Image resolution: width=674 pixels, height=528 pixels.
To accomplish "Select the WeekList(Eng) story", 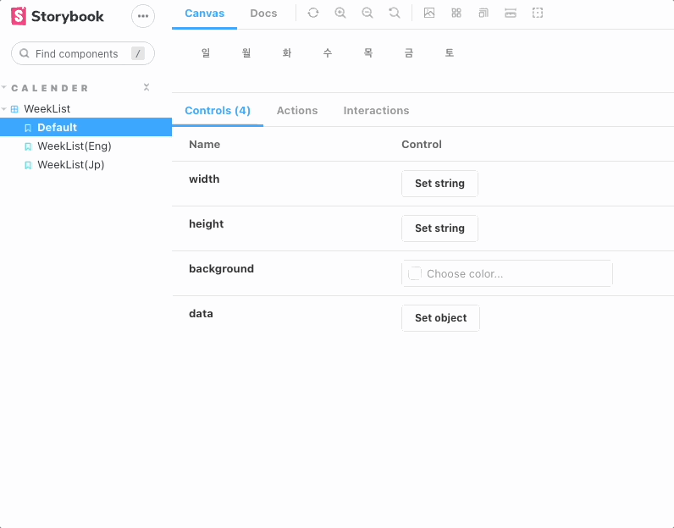I will 86,146.
